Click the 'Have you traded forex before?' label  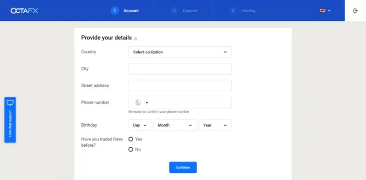click(102, 142)
